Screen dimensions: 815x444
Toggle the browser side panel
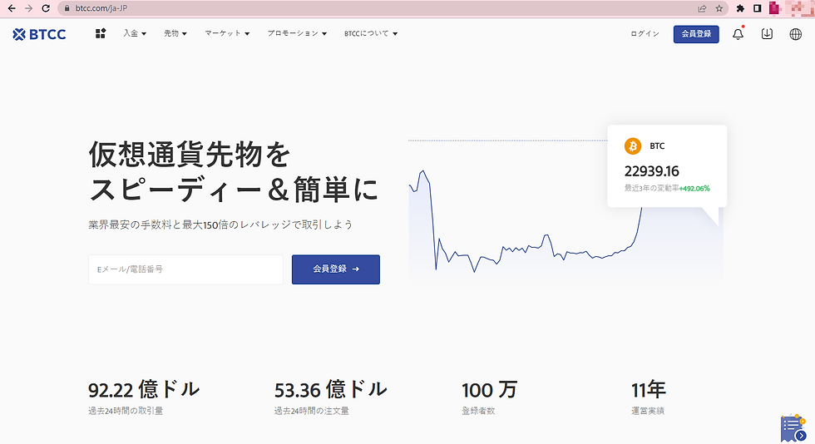pos(758,8)
